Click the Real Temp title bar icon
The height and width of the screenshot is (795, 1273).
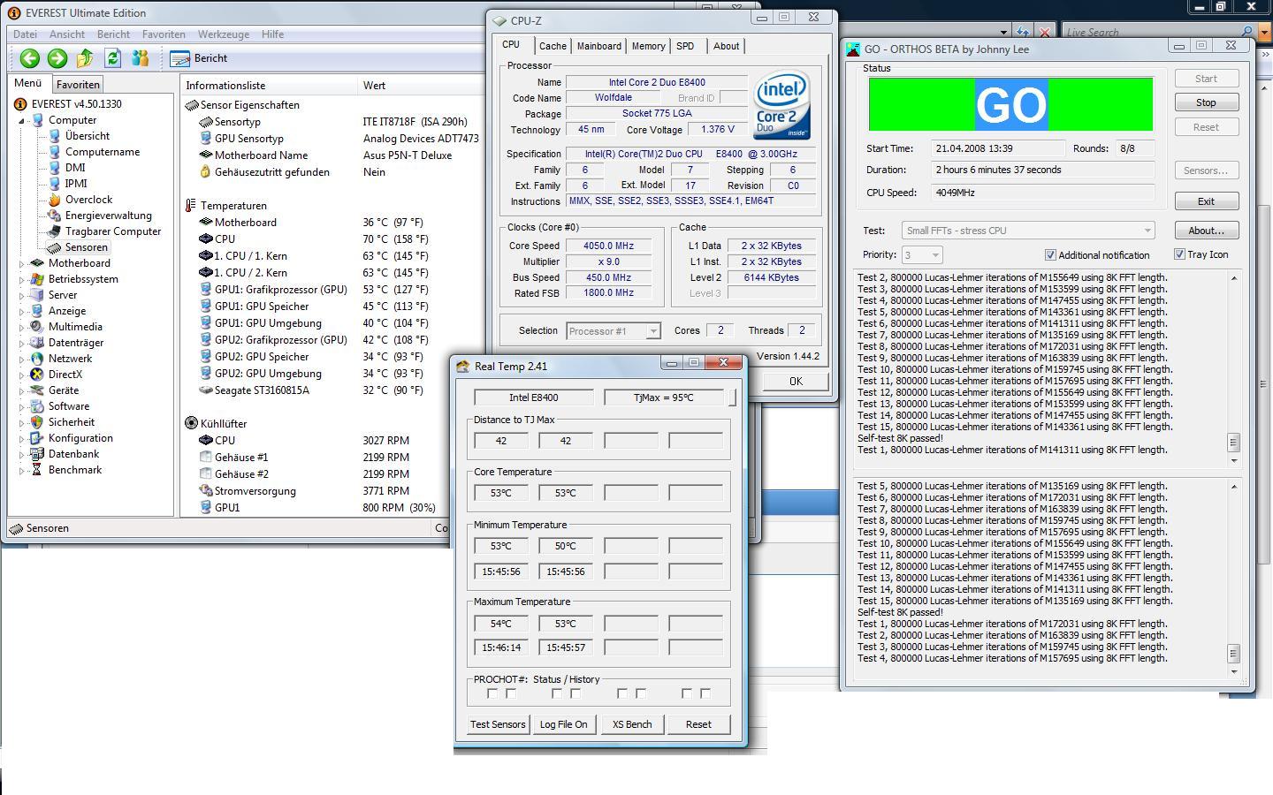click(463, 366)
